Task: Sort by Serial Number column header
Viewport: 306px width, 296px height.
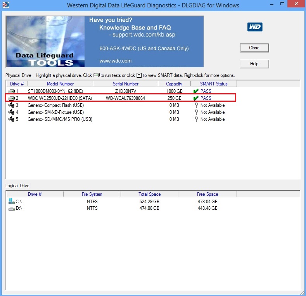Action: point(126,84)
